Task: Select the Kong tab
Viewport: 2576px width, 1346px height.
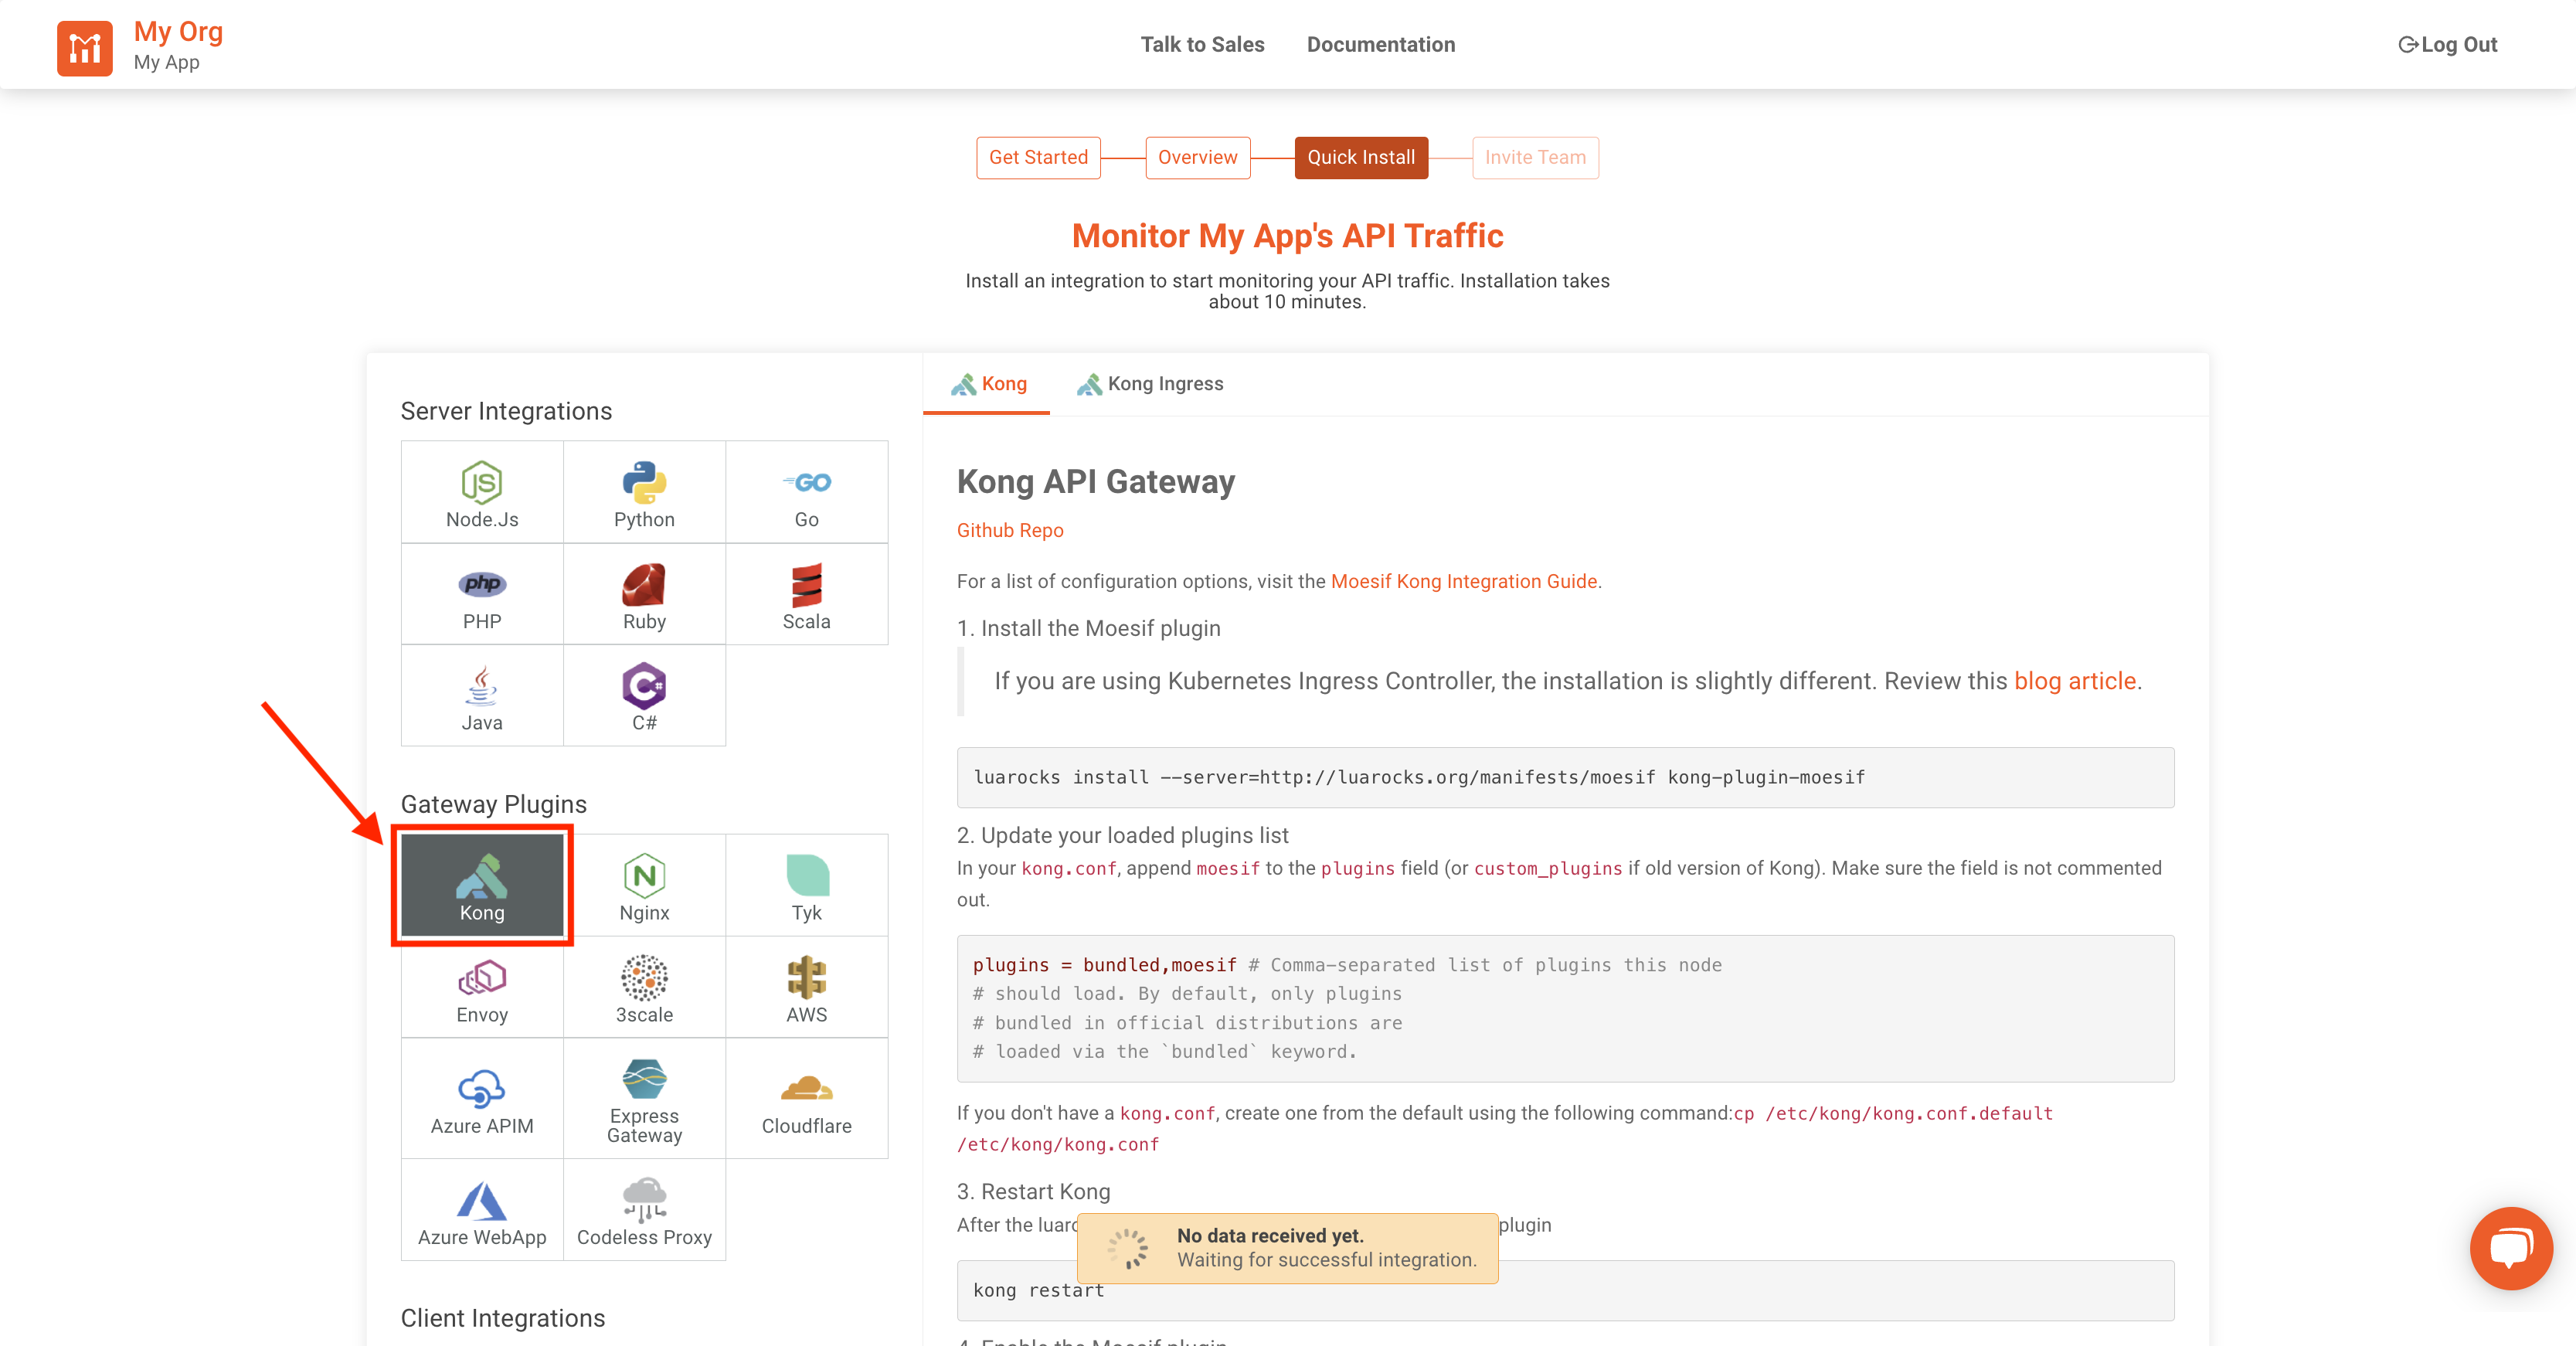Action: 988,384
